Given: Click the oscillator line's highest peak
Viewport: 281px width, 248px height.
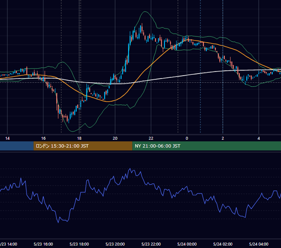Looking at the screenshot, I should click(x=130, y=169).
